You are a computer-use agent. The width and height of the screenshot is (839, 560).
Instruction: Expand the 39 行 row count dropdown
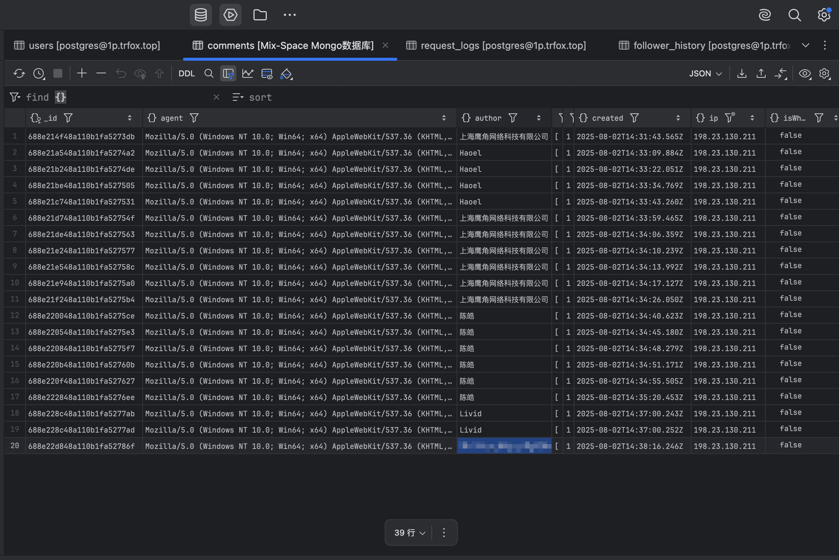(x=409, y=533)
